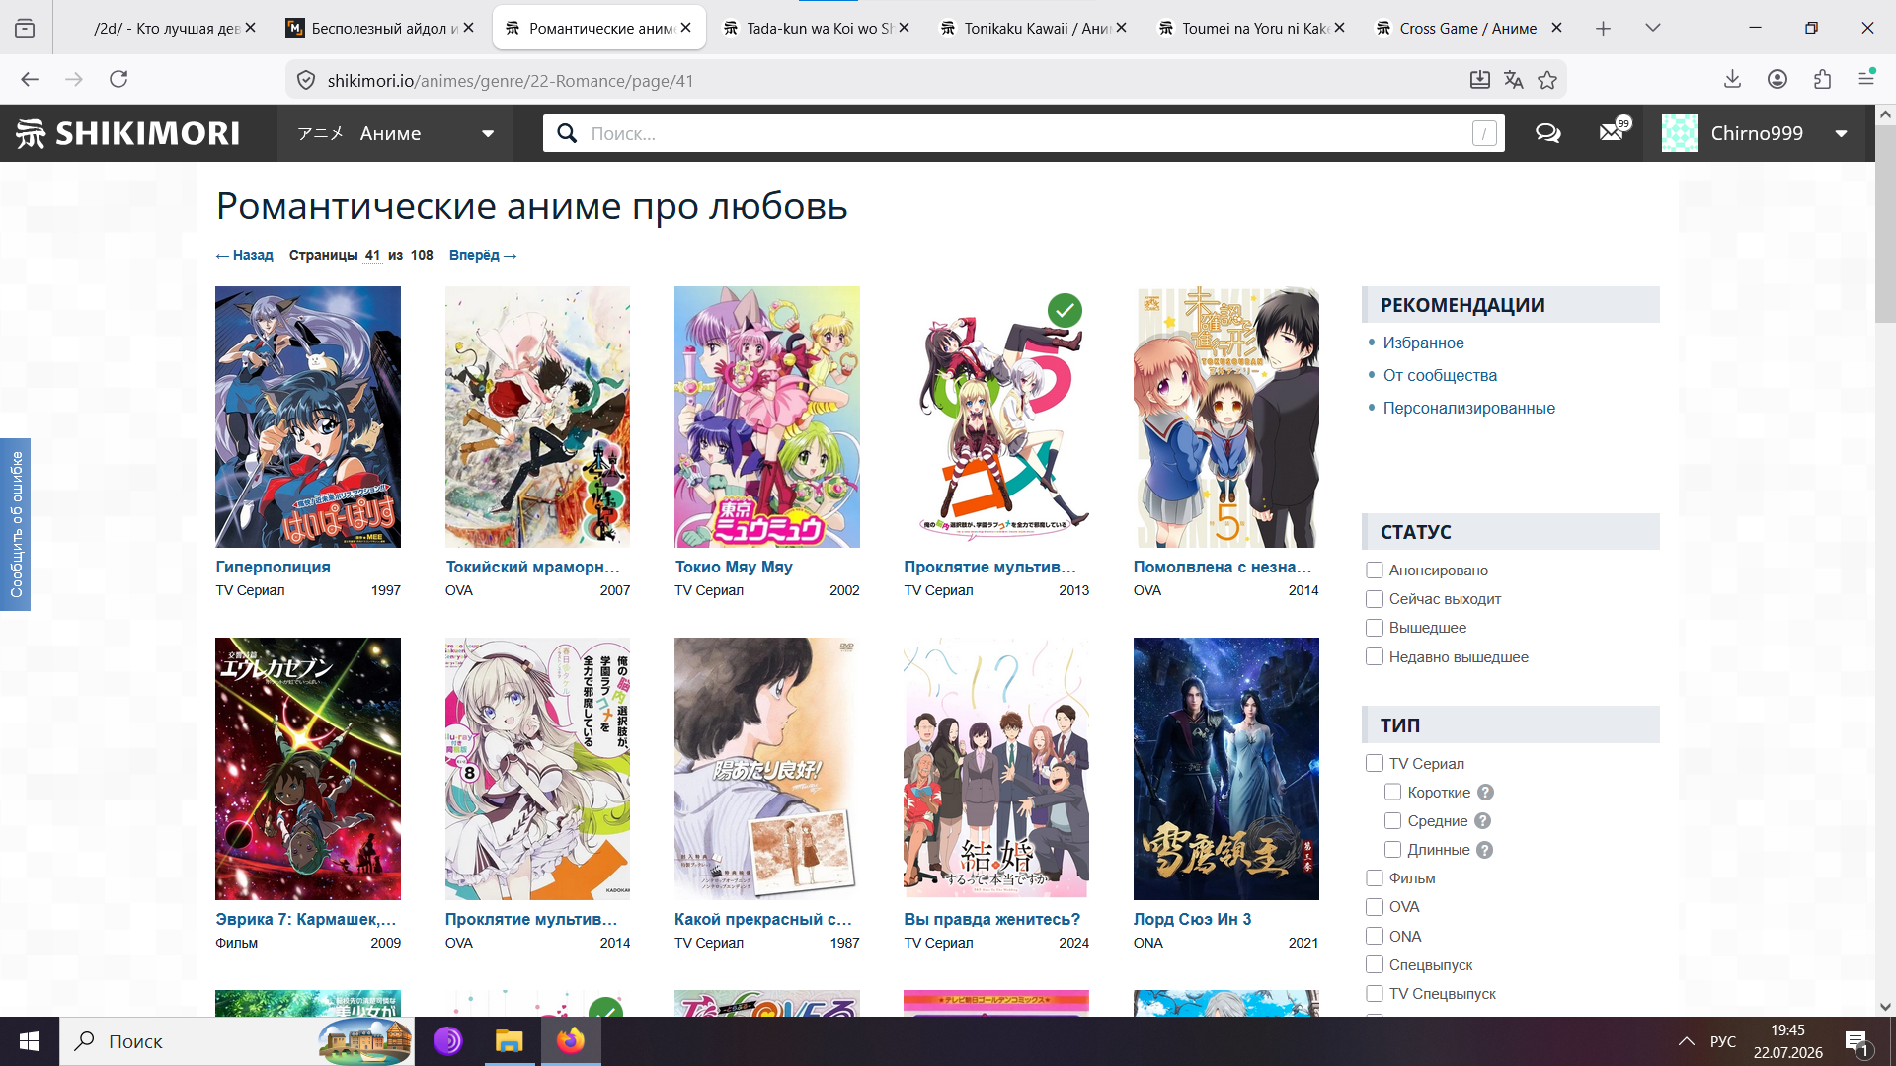Check the Средние sub-type checkbox
1896x1066 pixels.
click(1392, 821)
